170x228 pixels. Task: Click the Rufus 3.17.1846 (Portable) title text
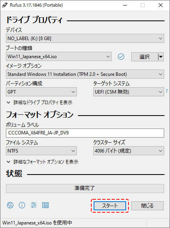[36, 5]
